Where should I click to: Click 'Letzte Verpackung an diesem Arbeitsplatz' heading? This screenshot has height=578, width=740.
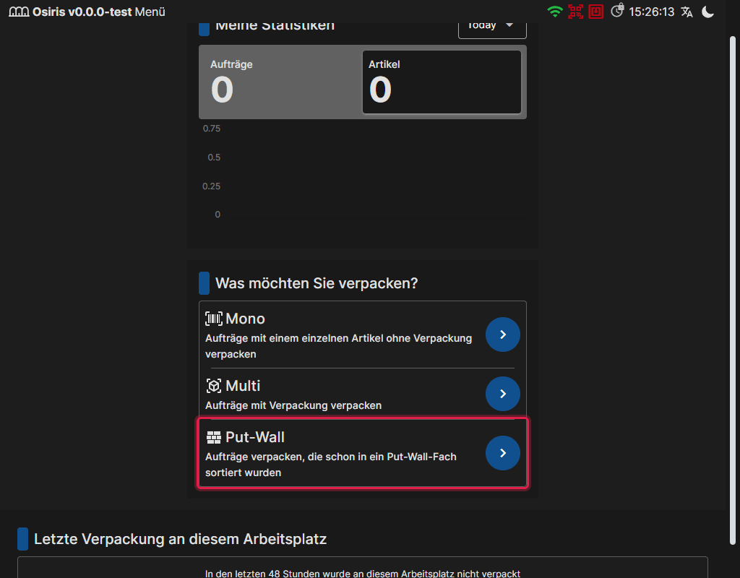[x=180, y=539]
